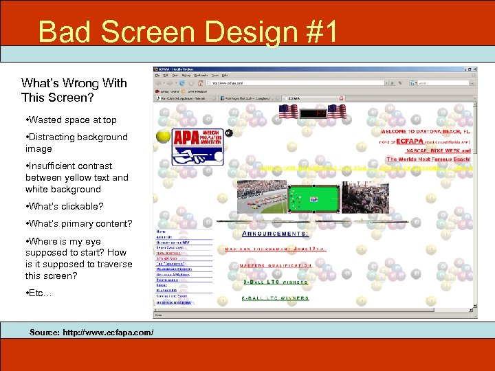Click the Announcements heading link
495x371 pixels.
pos(275,234)
